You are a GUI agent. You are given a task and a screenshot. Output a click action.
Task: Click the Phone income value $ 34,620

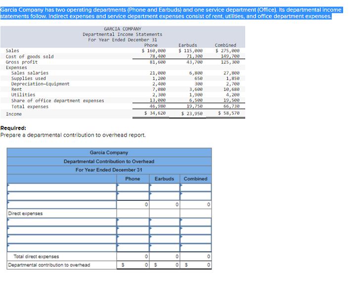point(155,113)
